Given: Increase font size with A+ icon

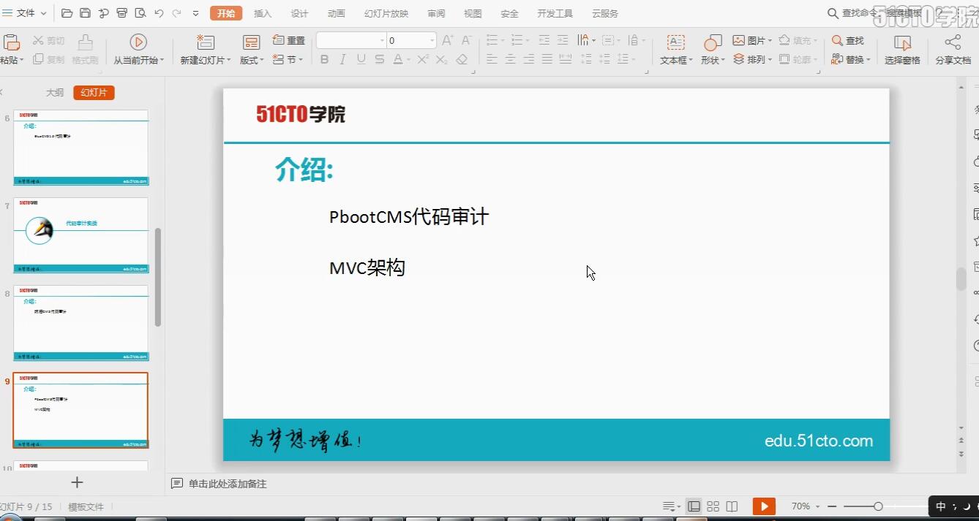Looking at the screenshot, I should pos(448,41).
